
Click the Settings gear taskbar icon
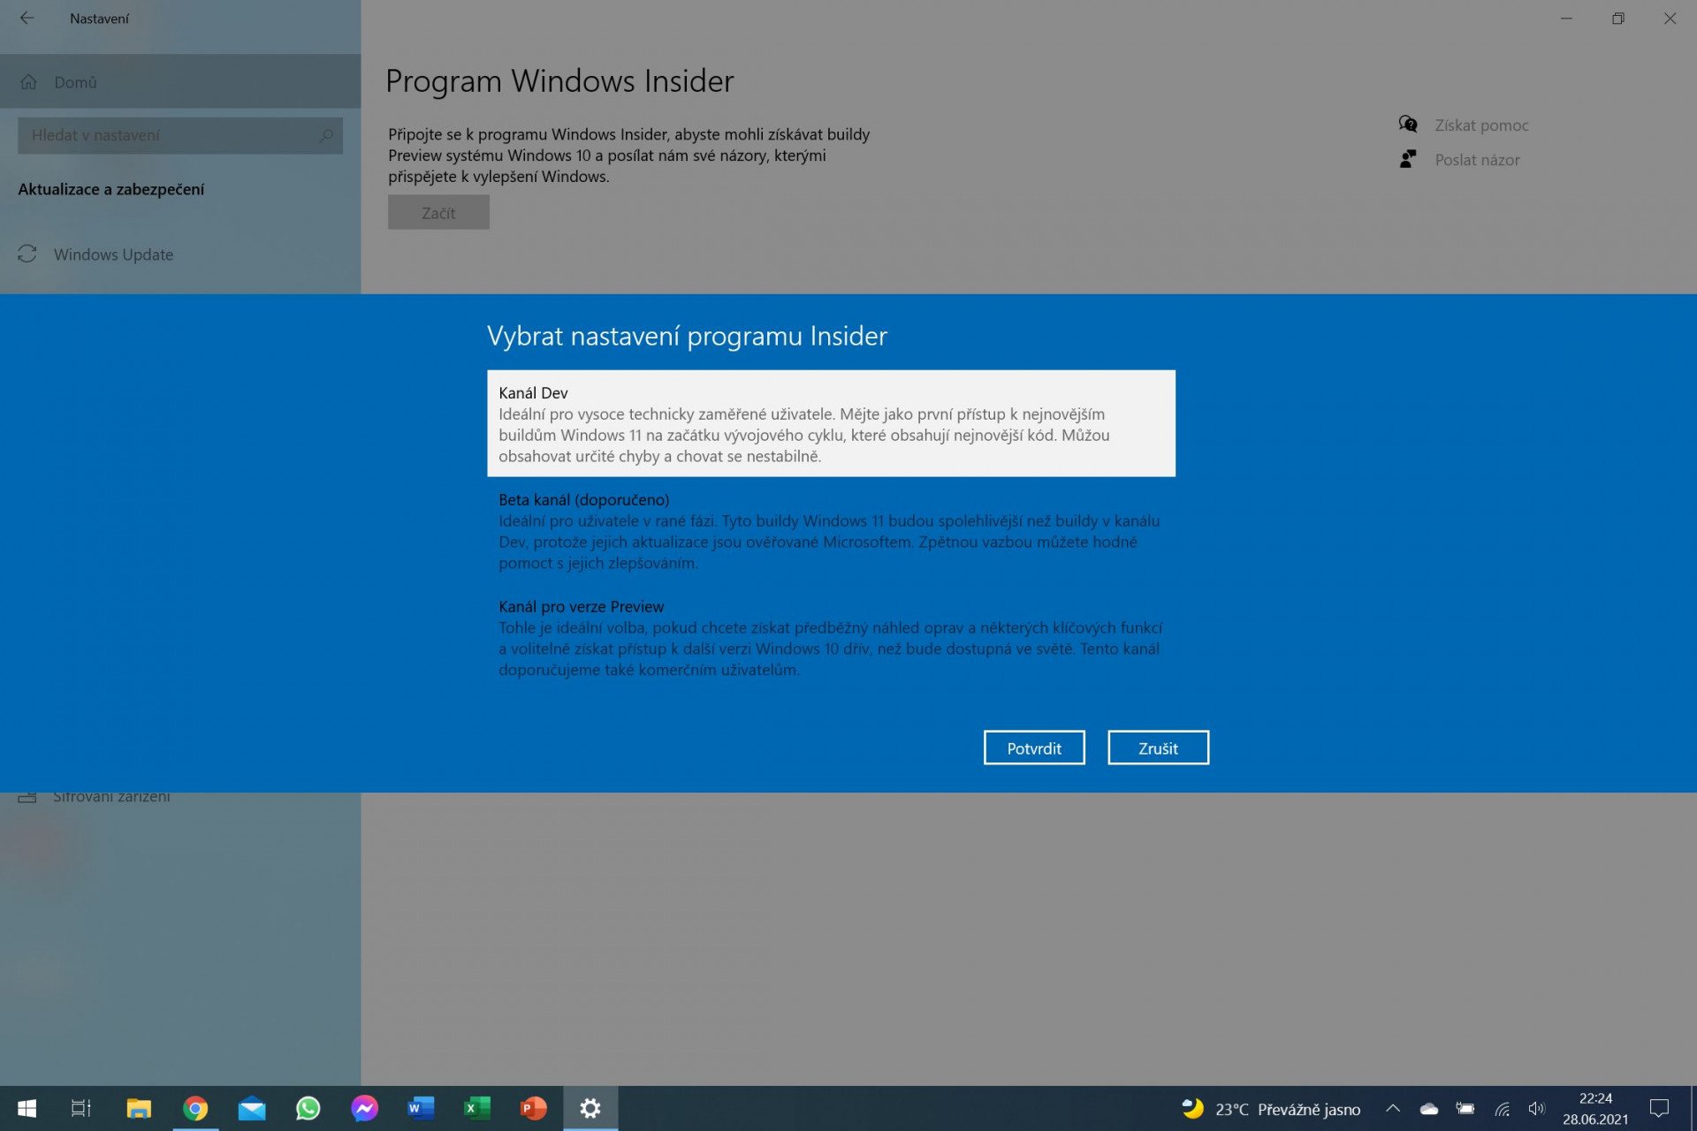tap(590, 1108)
